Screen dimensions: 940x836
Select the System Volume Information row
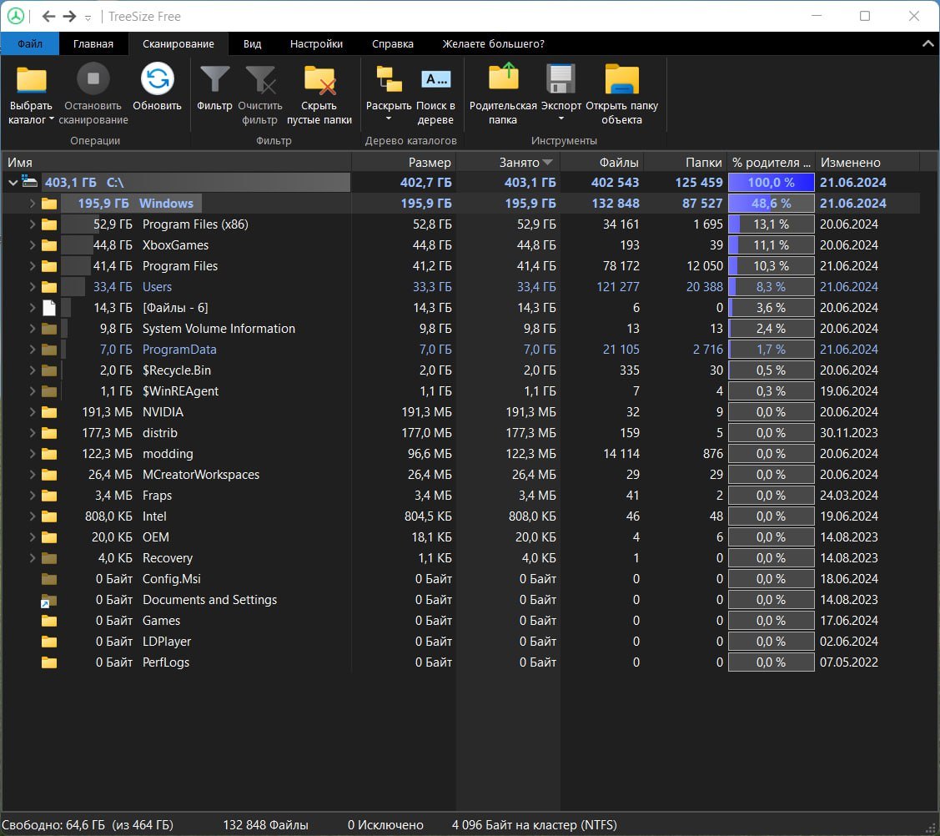460,329
